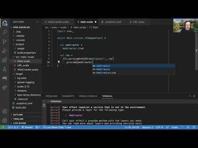198x148 pixels.
Task: Choose WebCrawlerLive autocomplete suggestion
Action: (134, 73)
